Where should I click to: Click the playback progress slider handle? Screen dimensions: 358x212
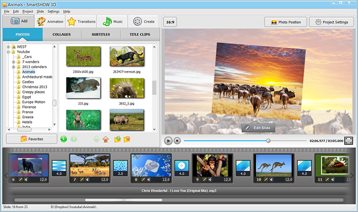[x=268, y=140]
